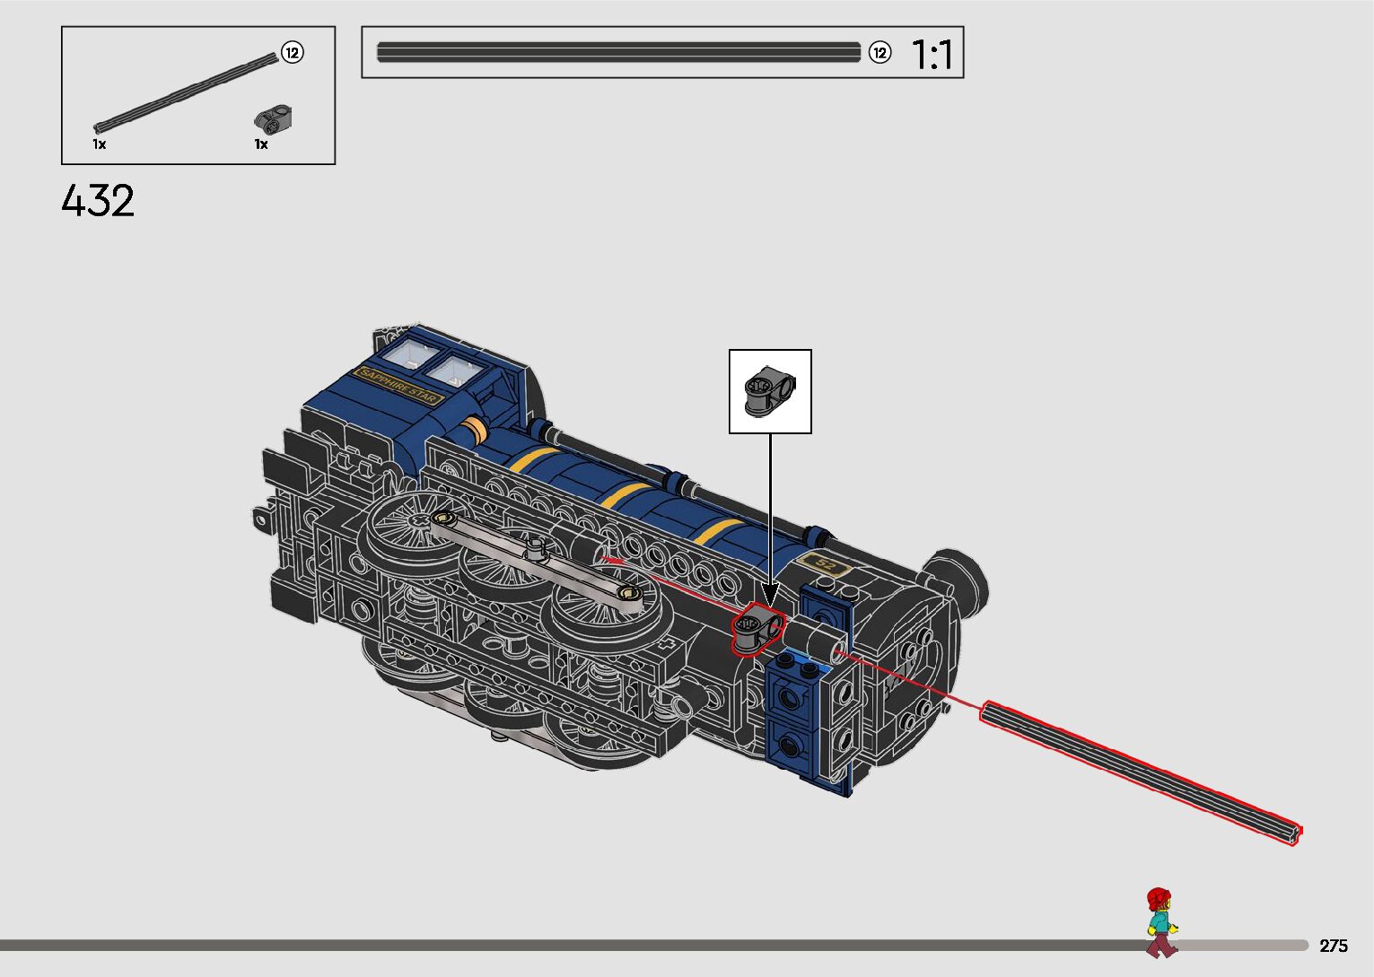Select the red-outlined long axle at right

[1140, 770]
